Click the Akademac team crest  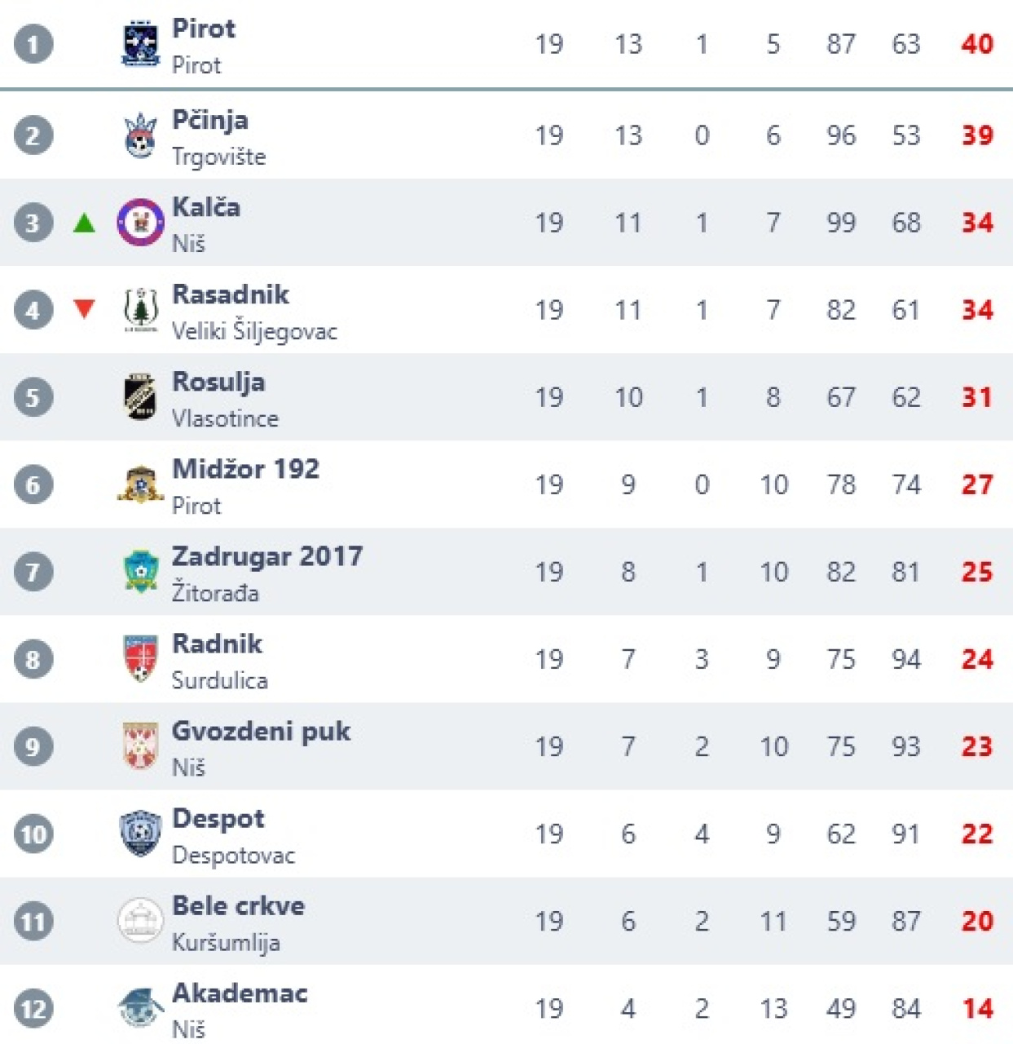tap(140, 1008)
